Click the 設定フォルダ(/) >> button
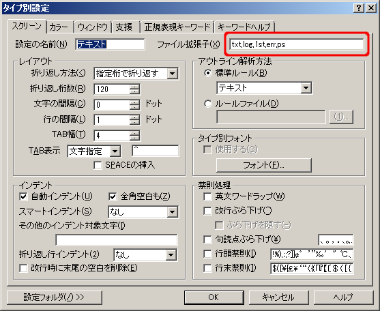The height and width of the screenshot is (311, 380). [x=55, y=297]
